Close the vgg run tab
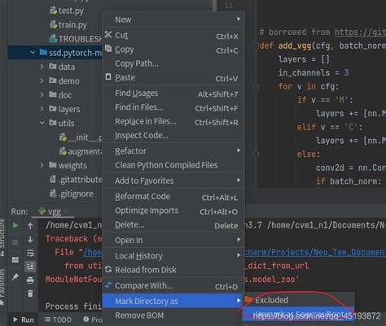 67,211
